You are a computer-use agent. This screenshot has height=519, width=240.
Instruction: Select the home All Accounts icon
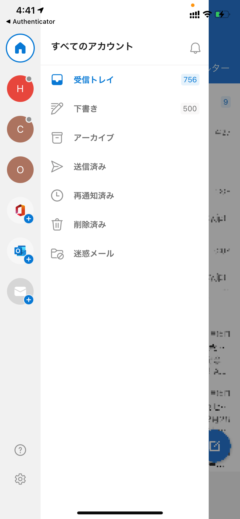(x=20, y=48)
